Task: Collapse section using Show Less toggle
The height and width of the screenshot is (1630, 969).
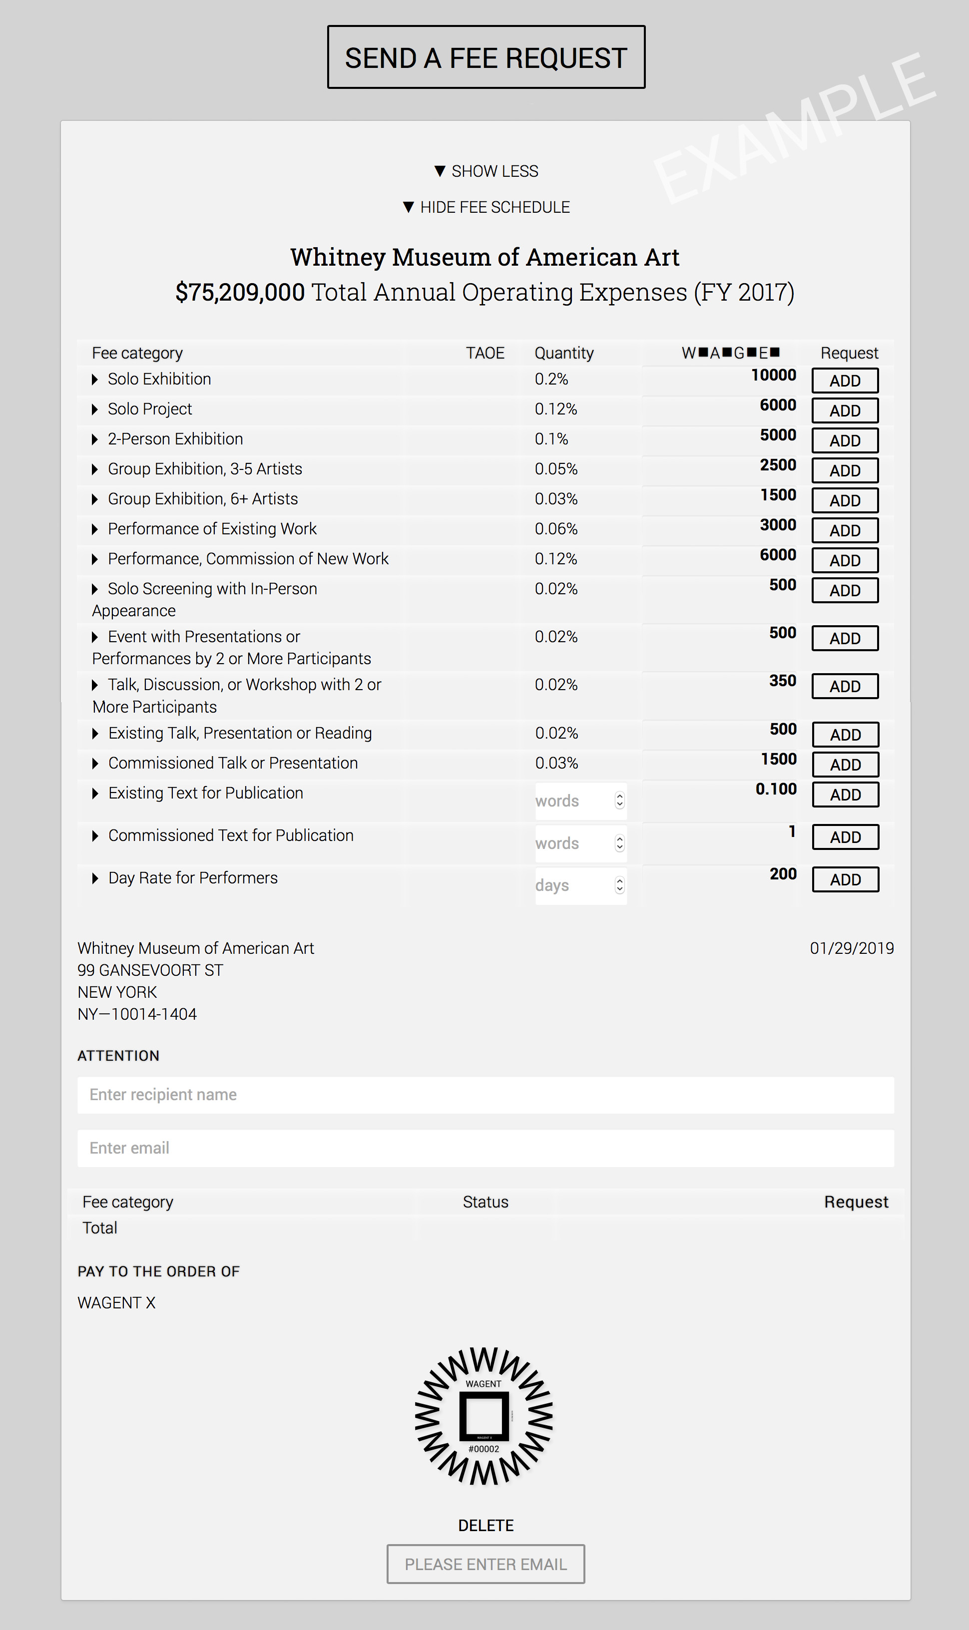Action: coord(486,171)
